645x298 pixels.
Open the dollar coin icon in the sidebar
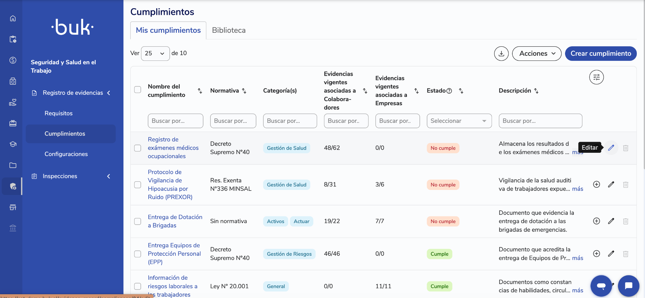coord(13,60)
